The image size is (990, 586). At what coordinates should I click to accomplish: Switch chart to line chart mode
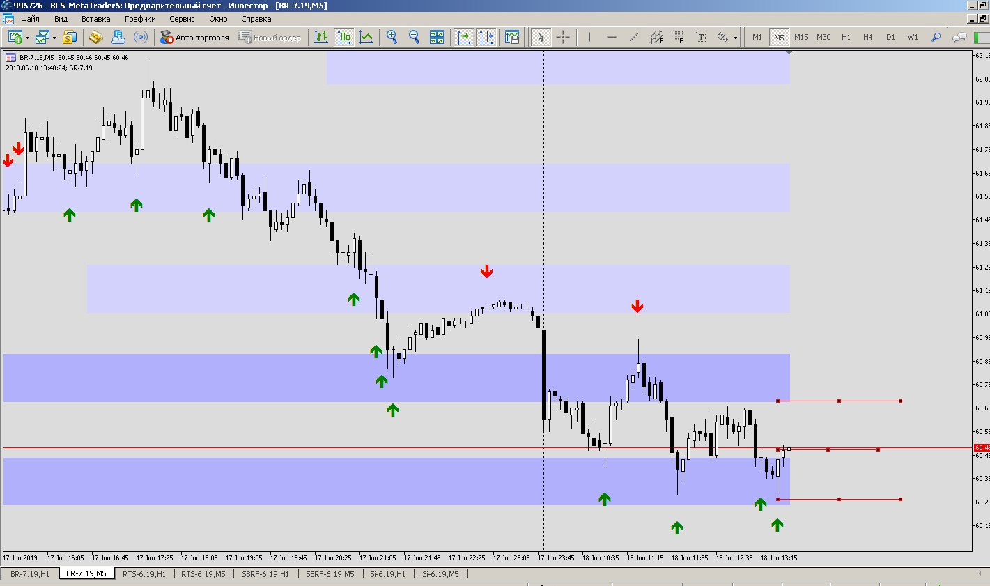(366, 37)
